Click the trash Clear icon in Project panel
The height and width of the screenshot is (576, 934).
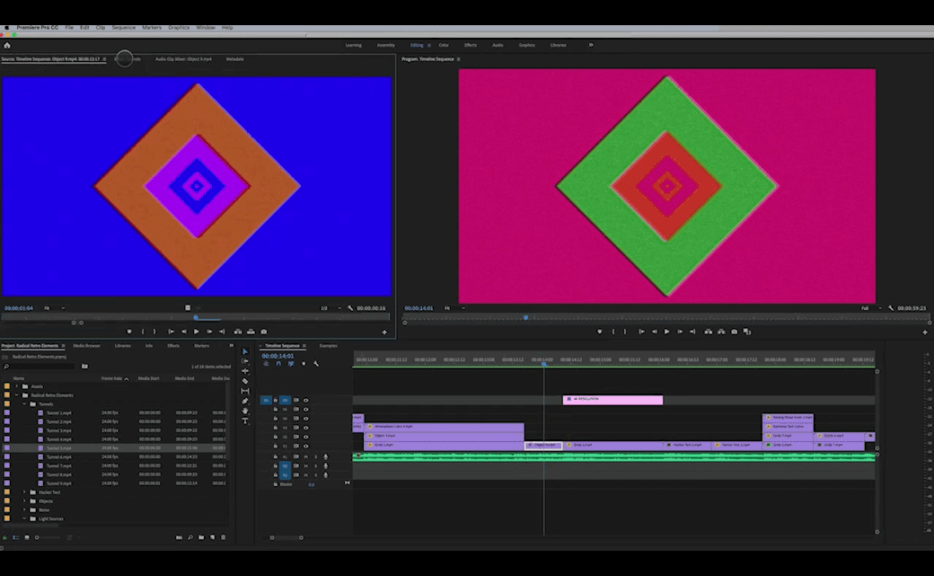[x=224, y=537]
